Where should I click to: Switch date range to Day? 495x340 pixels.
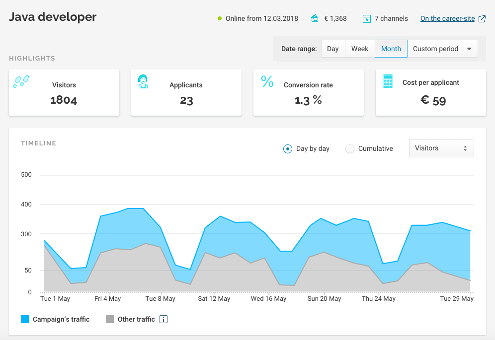[x=333, y=49]
